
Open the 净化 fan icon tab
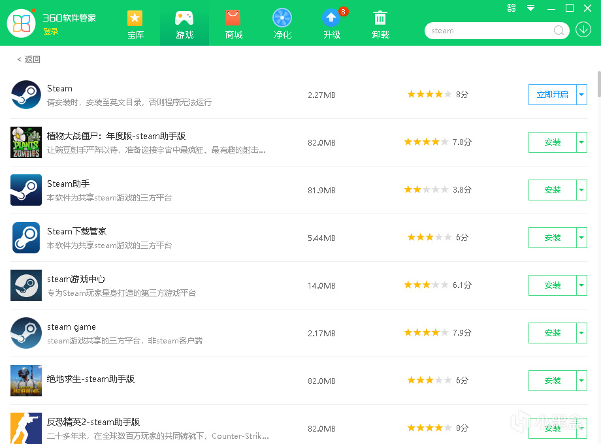click(x=282, y=25)
